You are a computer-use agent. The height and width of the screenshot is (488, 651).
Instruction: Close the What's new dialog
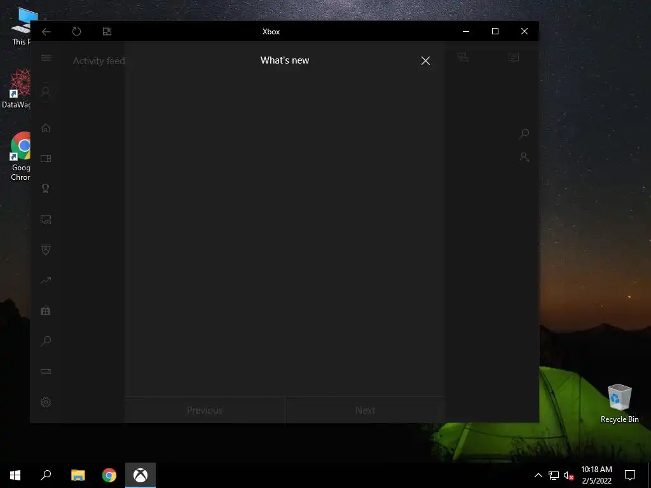(425, 60)
